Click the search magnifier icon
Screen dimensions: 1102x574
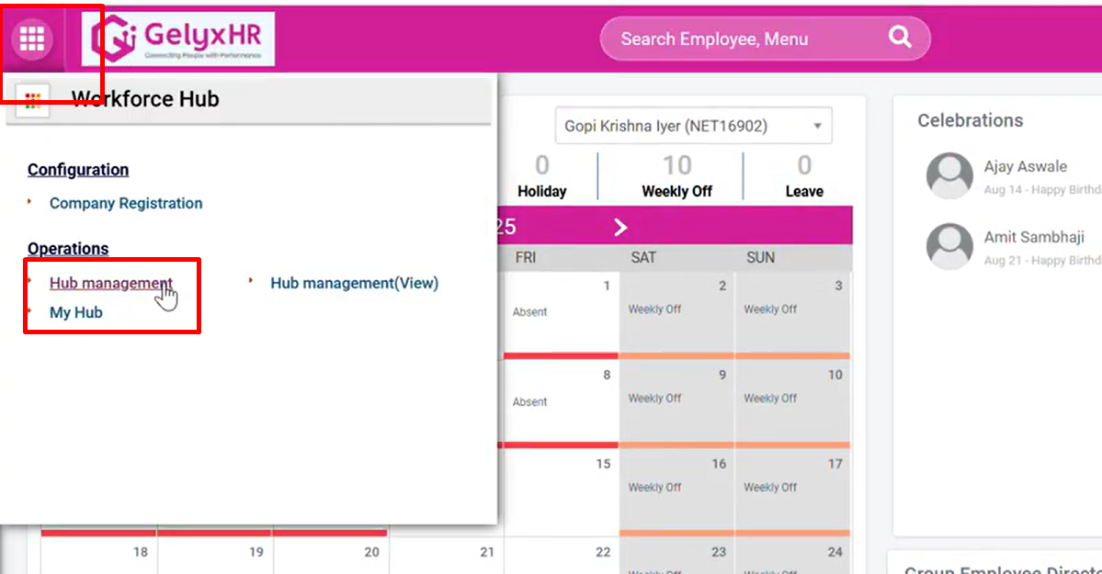point(900,38)
